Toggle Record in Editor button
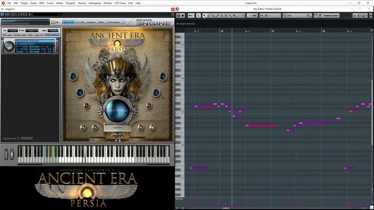Viewport: 374px width, 210px height. point(183,16)
